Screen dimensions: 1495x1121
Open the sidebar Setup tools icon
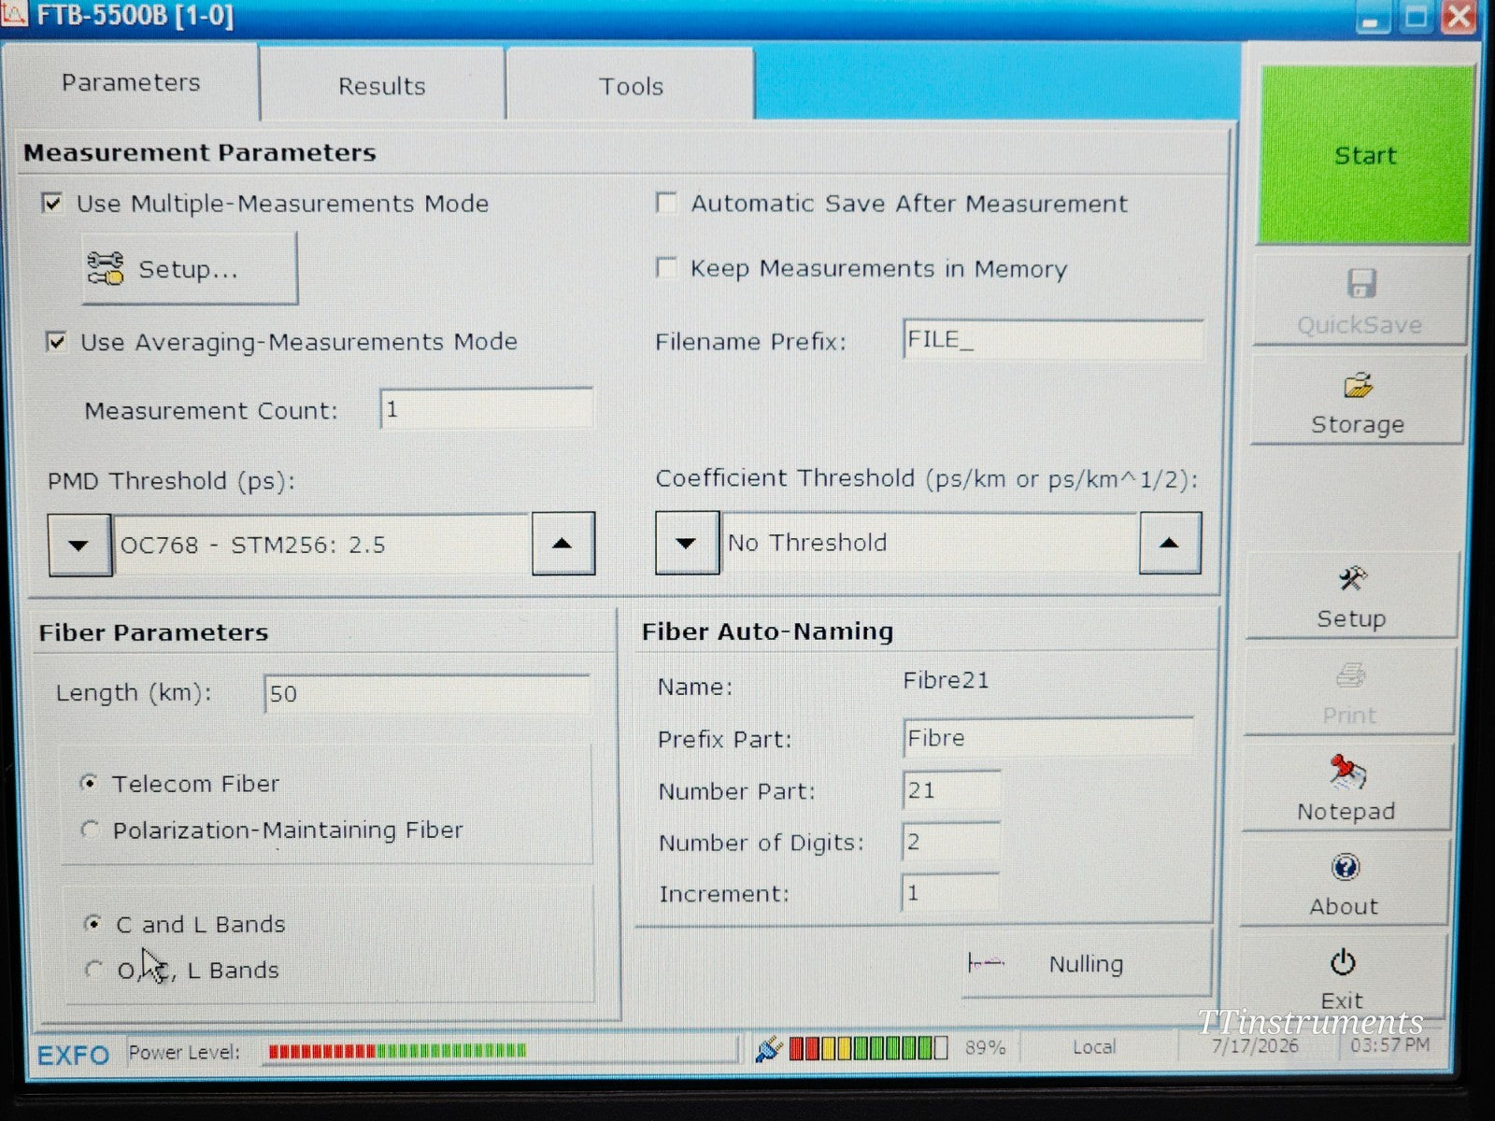click(1352, 579)
